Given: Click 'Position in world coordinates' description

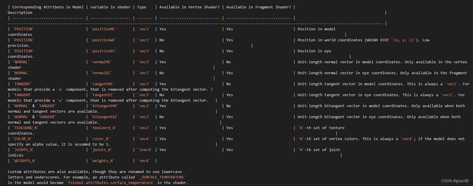Looking at the screenshot, I should [x=330, y=40].
